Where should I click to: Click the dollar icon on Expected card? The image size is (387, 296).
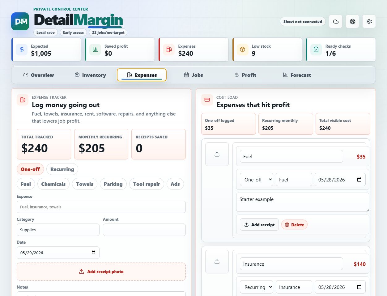(22, 50)
